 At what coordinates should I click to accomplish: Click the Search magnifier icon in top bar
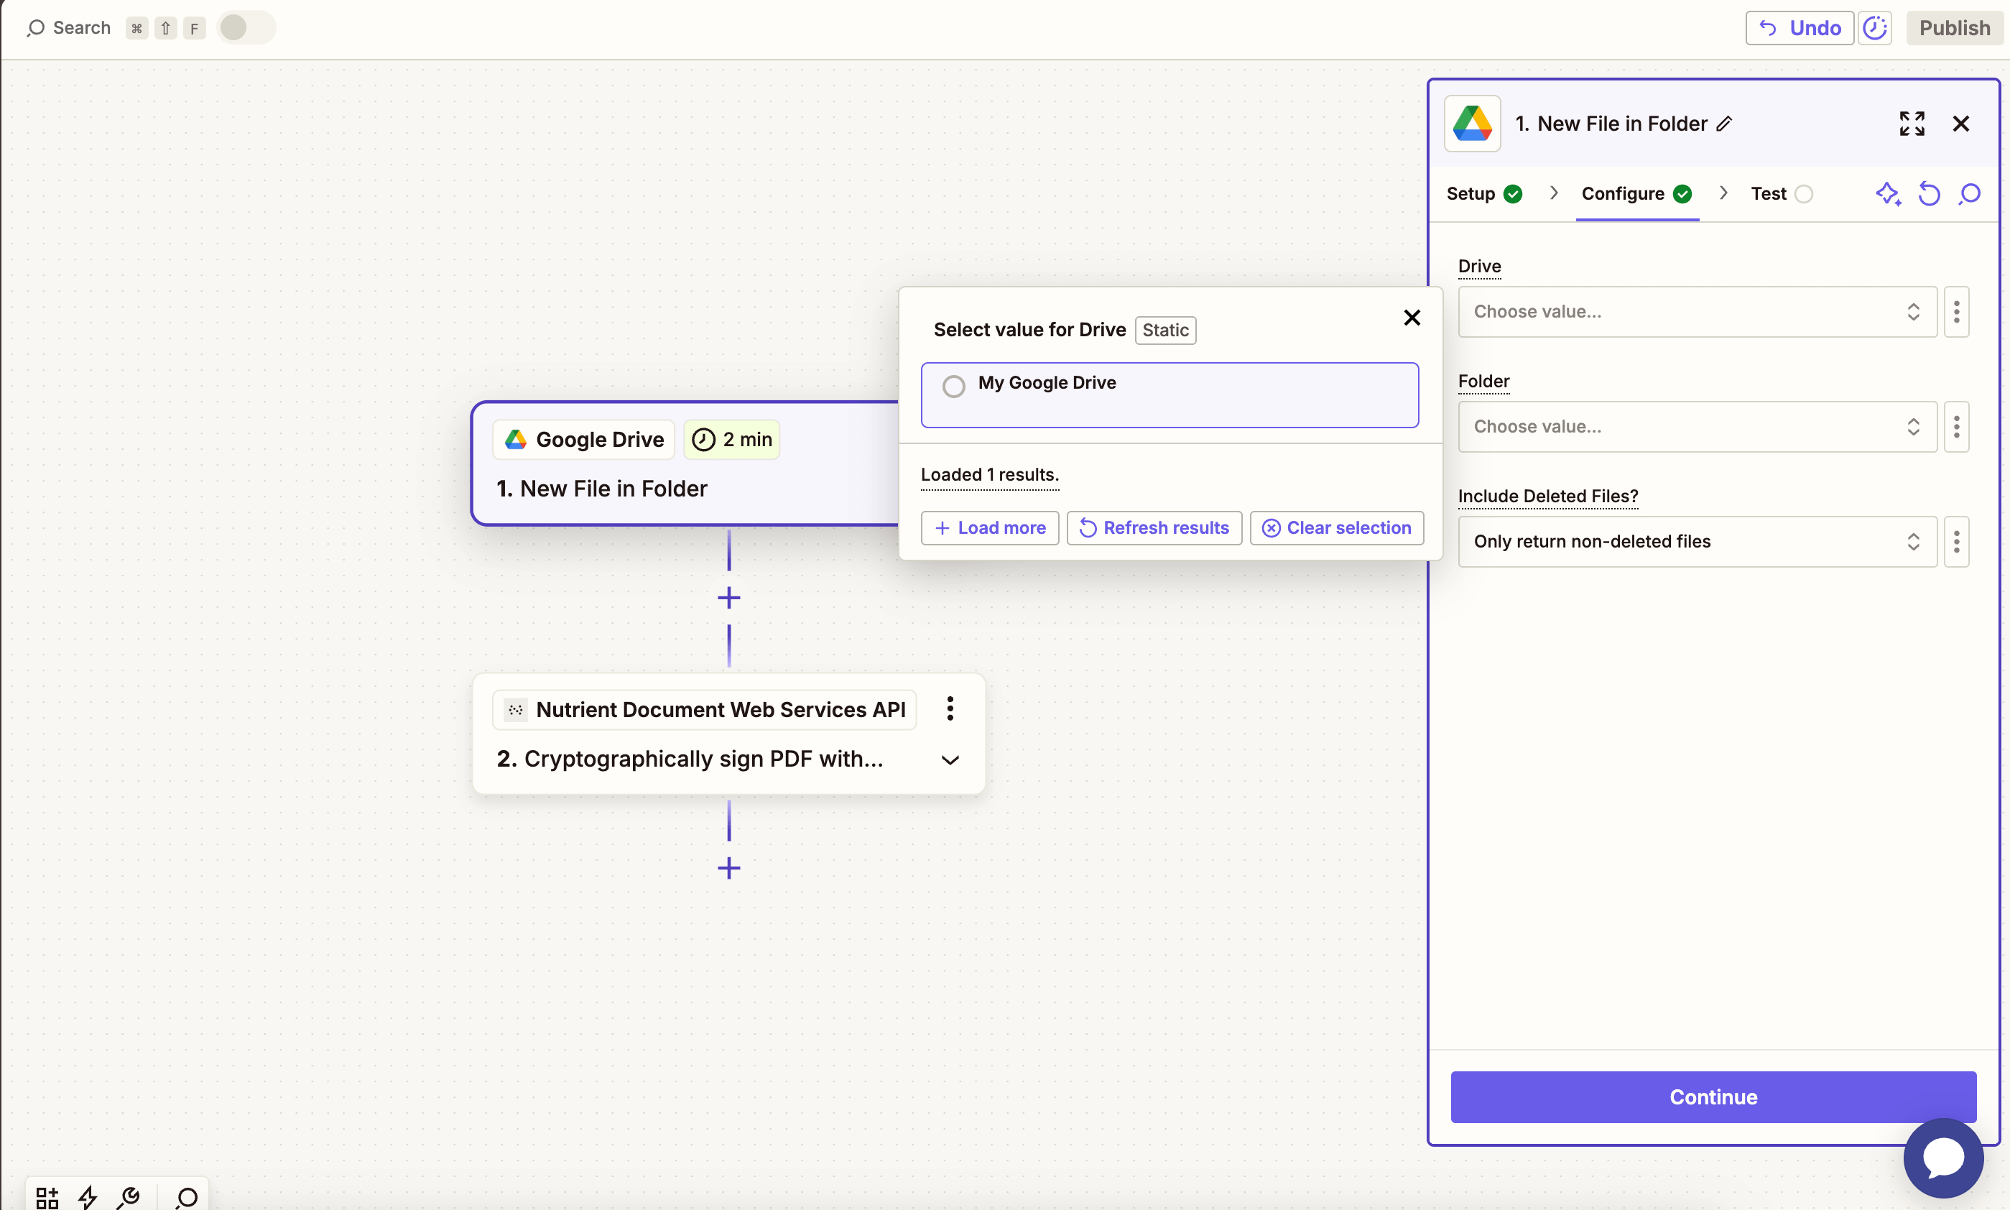coord(35,29)
